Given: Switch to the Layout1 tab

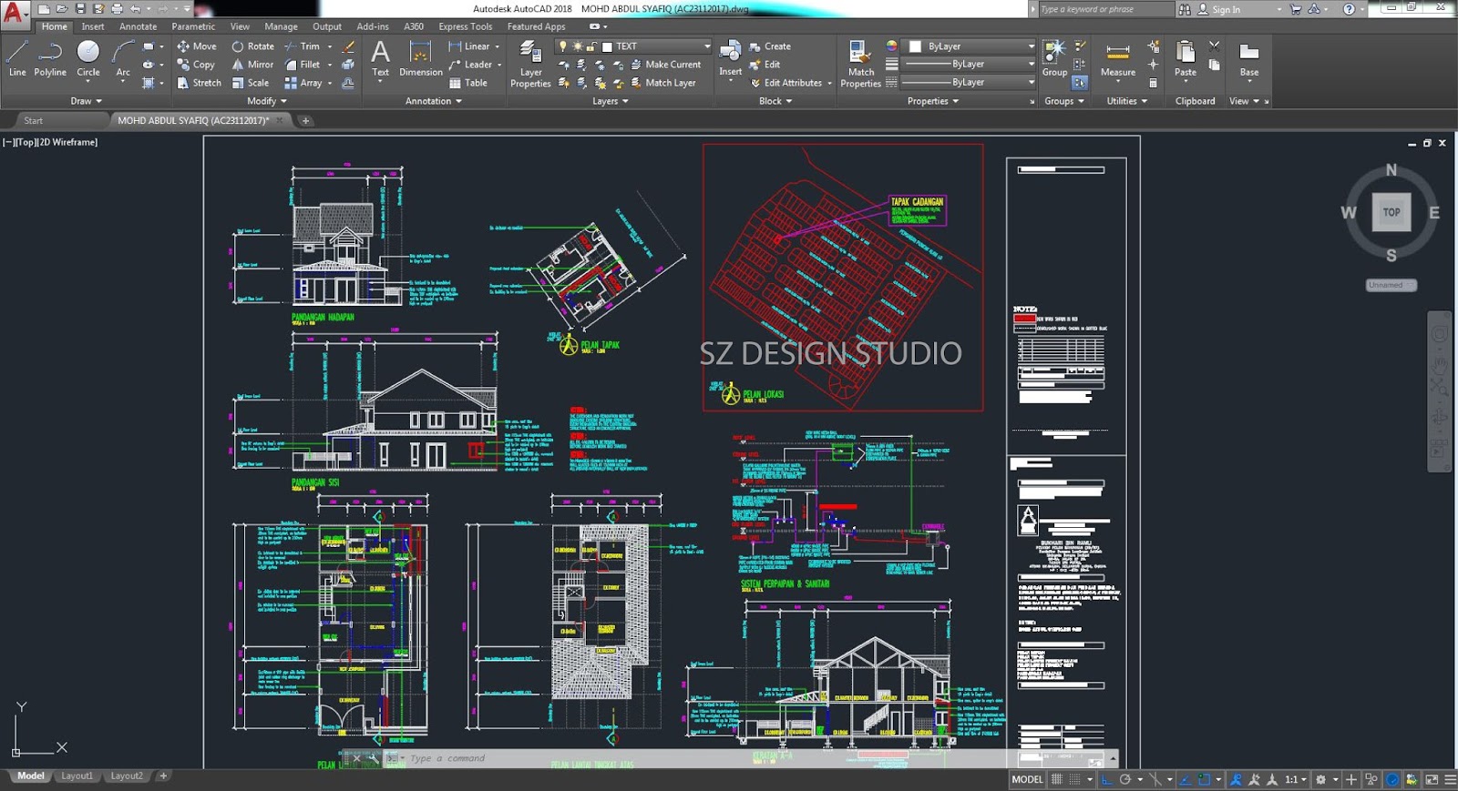Looking at the screenshot, I should point(77,776).
